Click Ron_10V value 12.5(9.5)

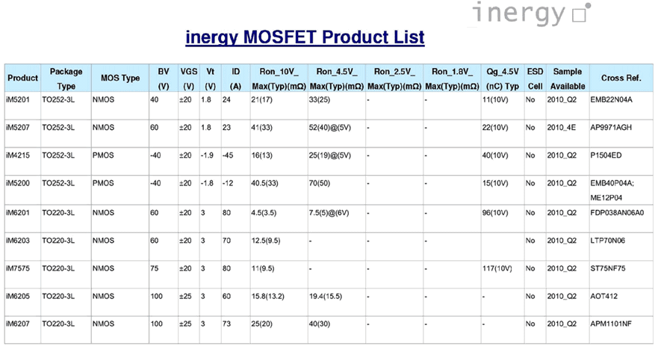(266, 241)
